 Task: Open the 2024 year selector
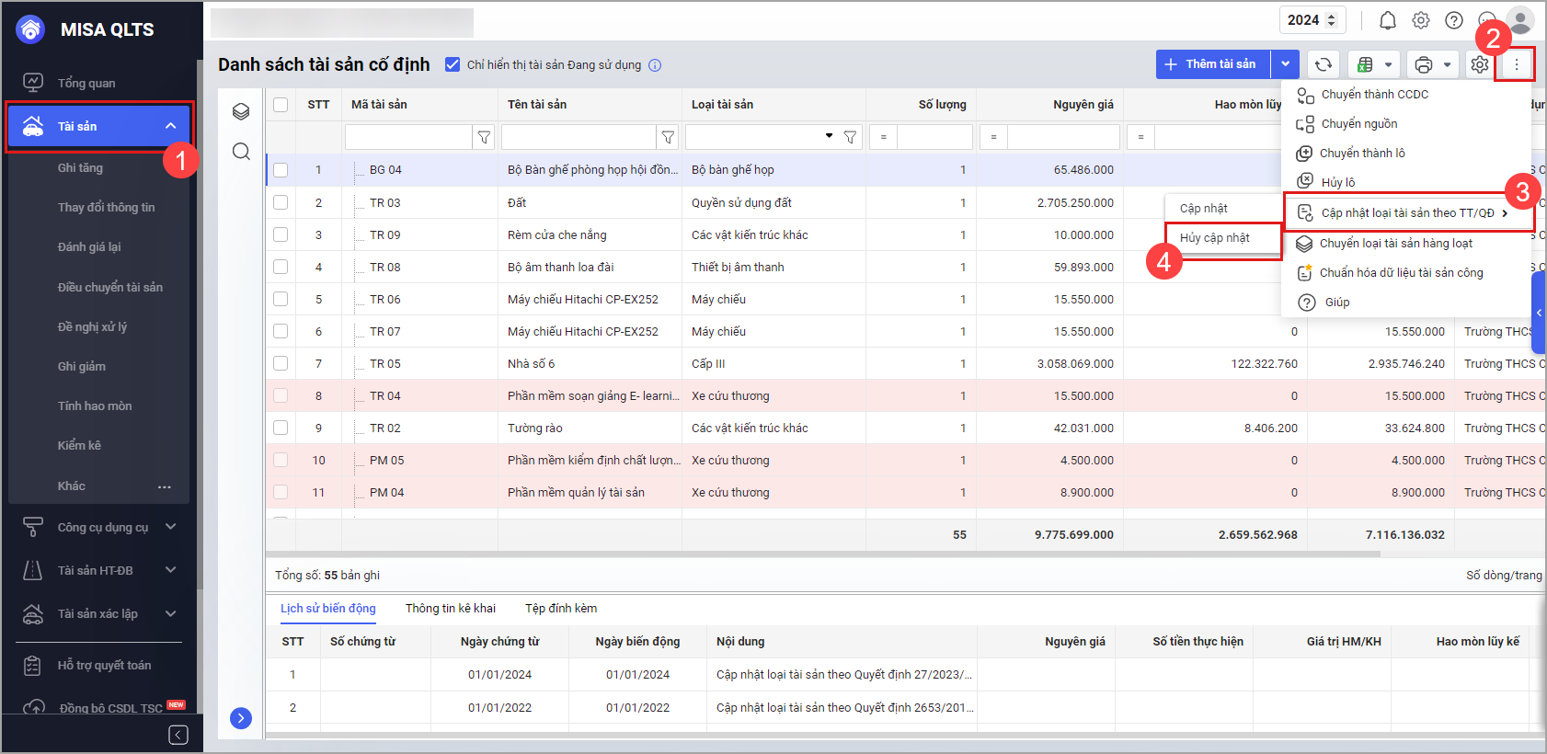pos(1312,20)
